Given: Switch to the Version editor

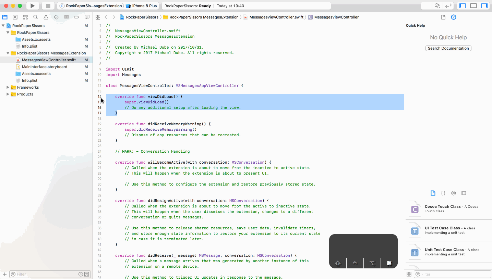Looking at the screenshot, I should 448,6.
